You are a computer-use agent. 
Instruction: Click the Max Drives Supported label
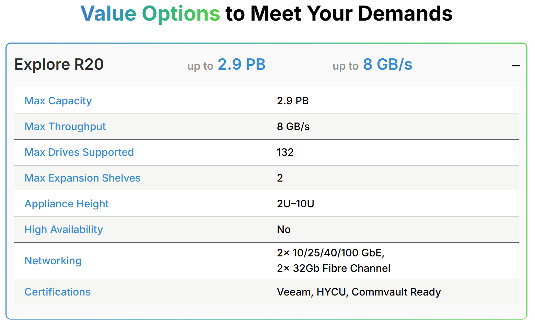point(79,152)
